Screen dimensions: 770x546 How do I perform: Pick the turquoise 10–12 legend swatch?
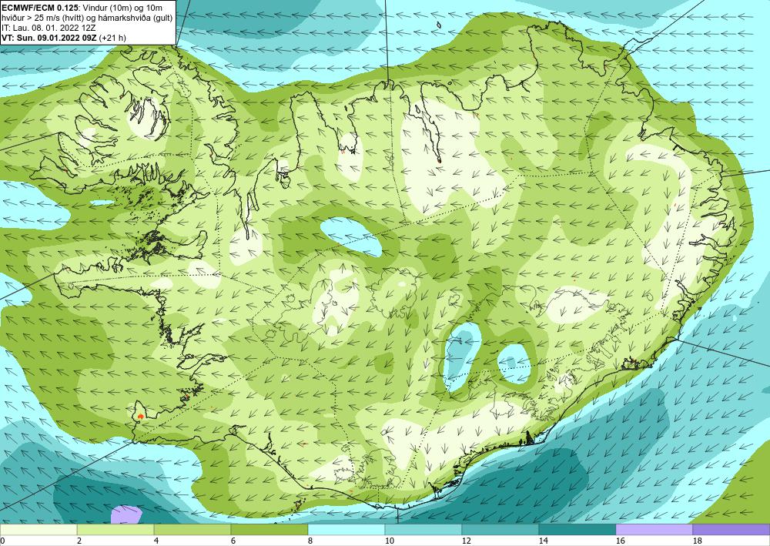pos(423,529)
